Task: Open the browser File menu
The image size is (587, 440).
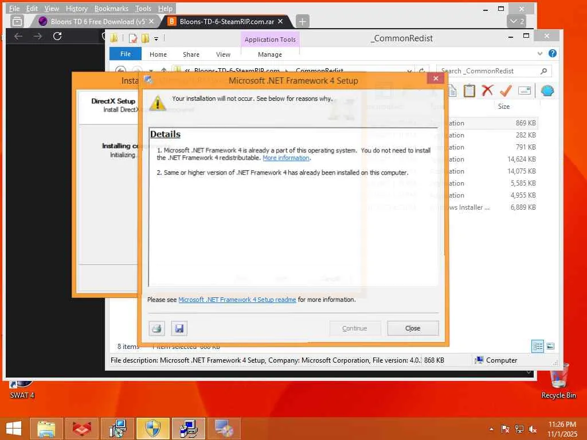Action: coord(14,8)
